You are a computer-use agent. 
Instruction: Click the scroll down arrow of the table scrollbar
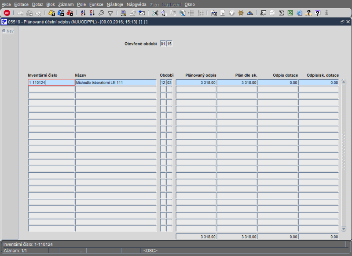(344, 229)
